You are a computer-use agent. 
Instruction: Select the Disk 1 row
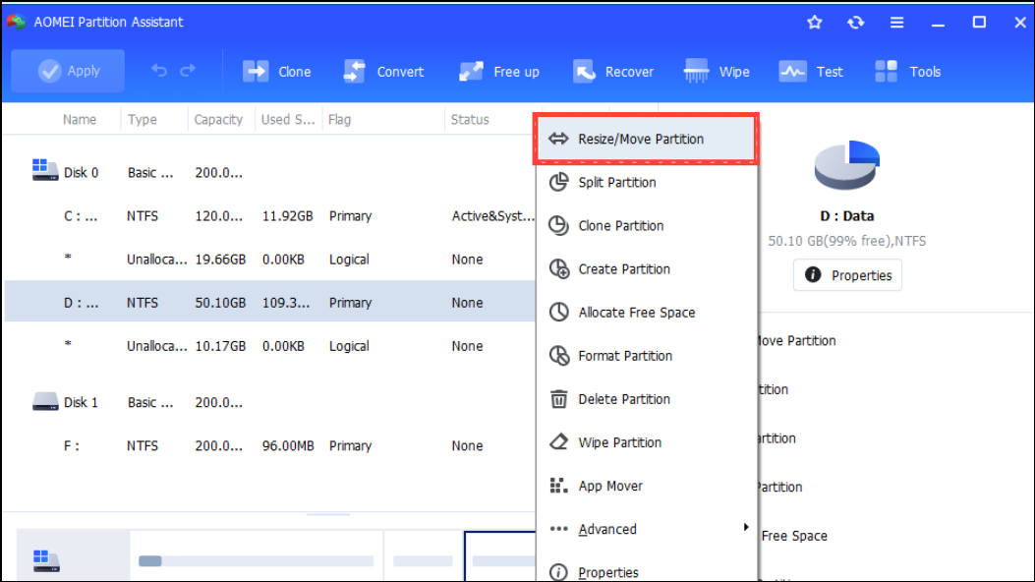(x=270, y=402)
